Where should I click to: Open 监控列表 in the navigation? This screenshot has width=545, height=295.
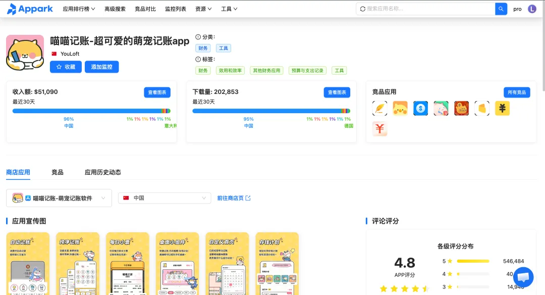[176, 9]
